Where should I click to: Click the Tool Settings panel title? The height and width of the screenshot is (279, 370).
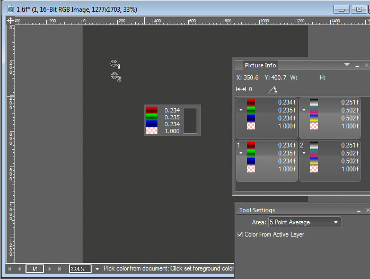(x=257, y=210)
